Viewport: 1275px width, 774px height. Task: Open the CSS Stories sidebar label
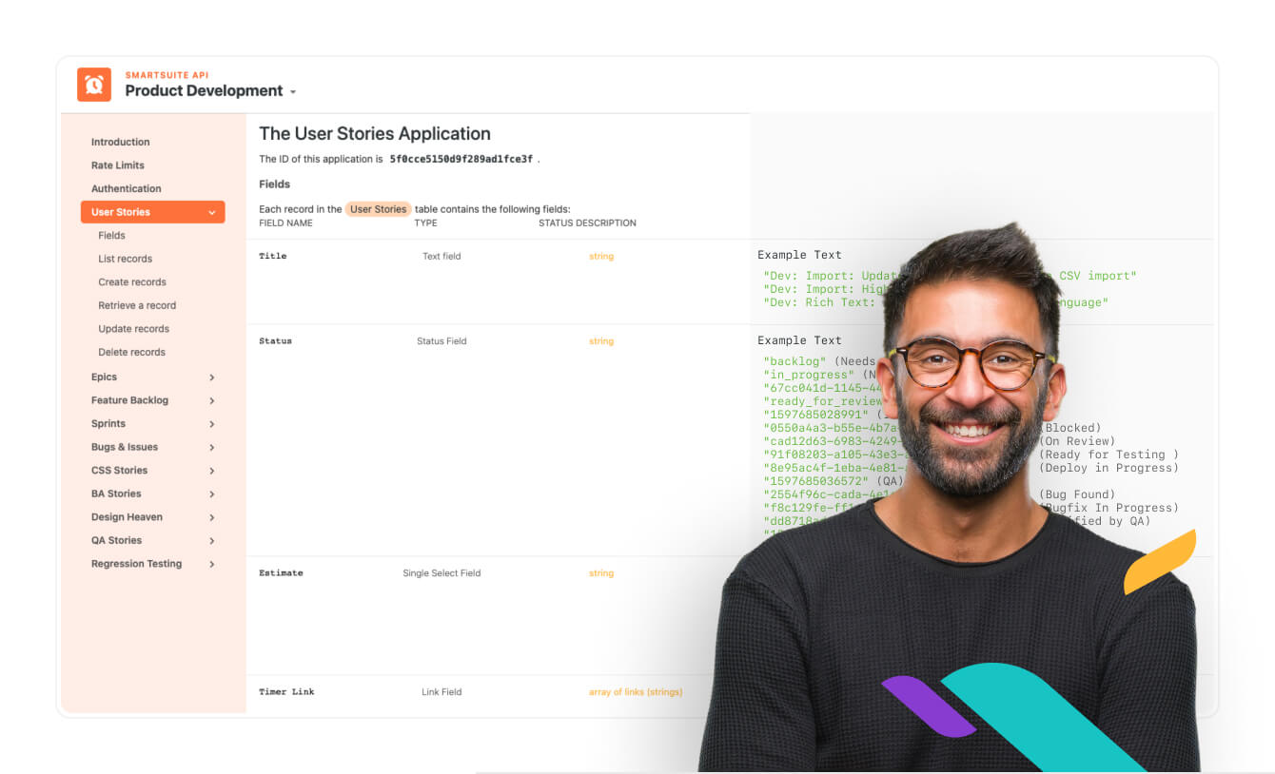tap(119, 471)
